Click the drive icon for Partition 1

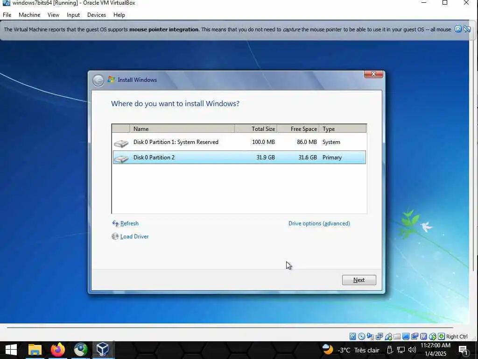(x=121, y=143)
